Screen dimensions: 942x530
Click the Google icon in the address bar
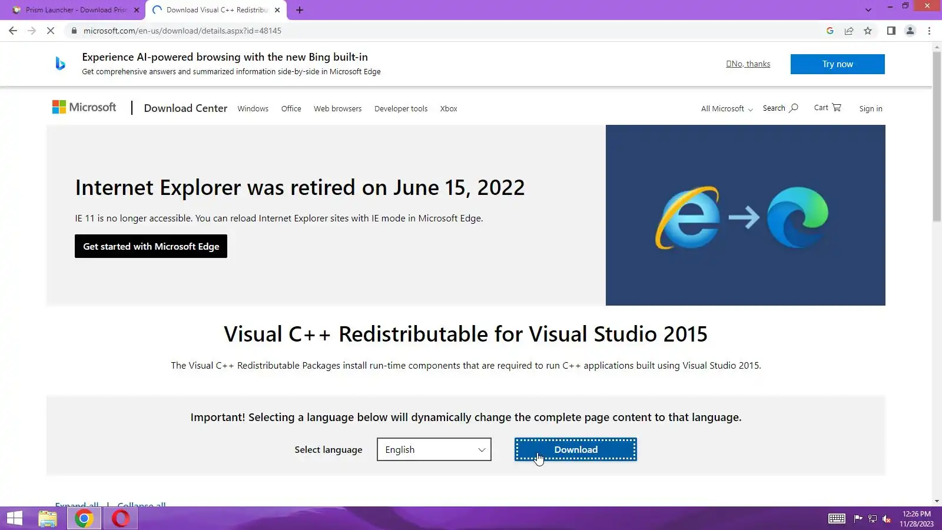pos(830,31)
